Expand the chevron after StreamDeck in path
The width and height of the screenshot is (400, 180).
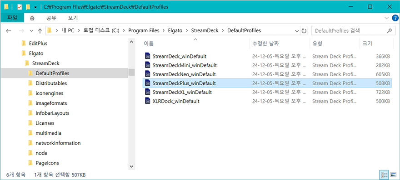[223, 30]
